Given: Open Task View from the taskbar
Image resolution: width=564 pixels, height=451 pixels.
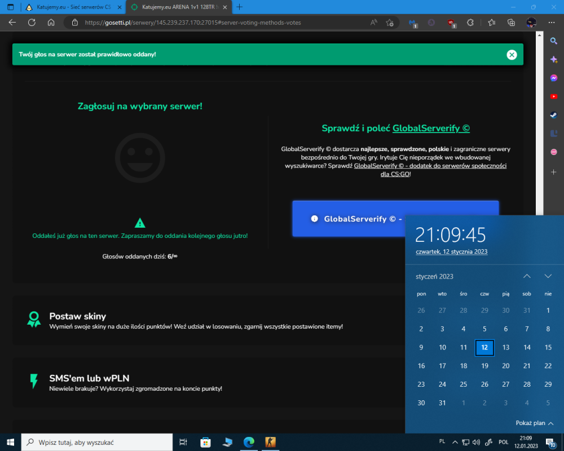Looking at the screenshot, I should pyautogui.click(x=183, y=442).
